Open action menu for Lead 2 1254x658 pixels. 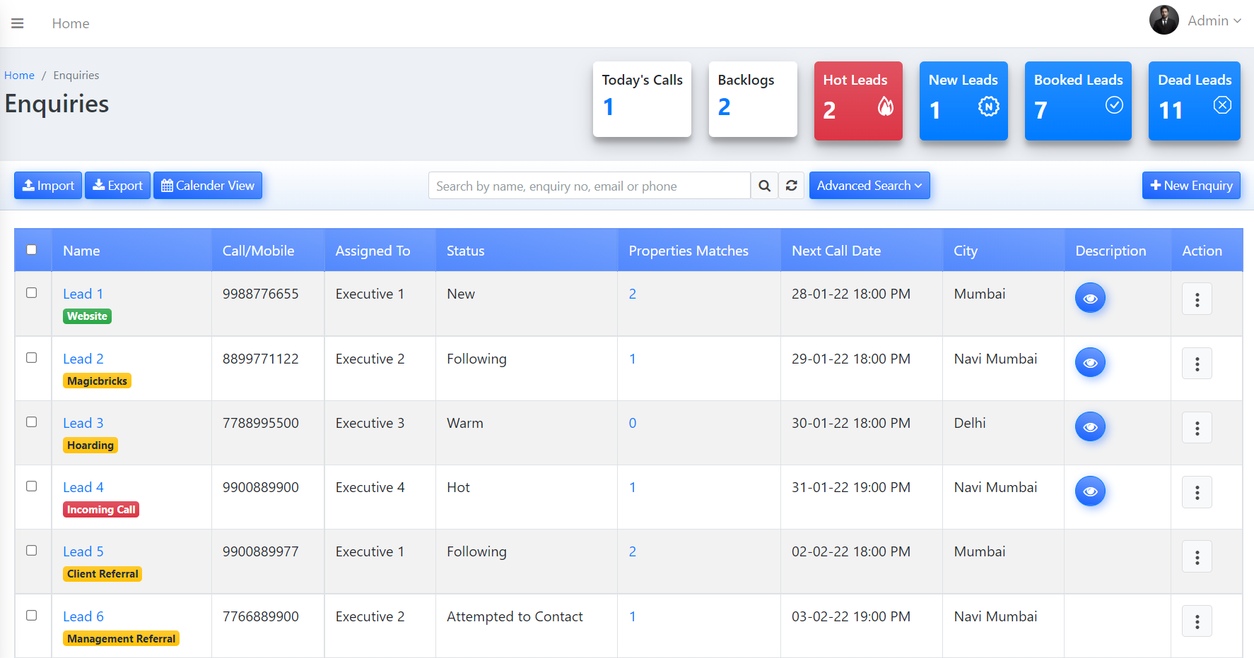click(1197, 364)
